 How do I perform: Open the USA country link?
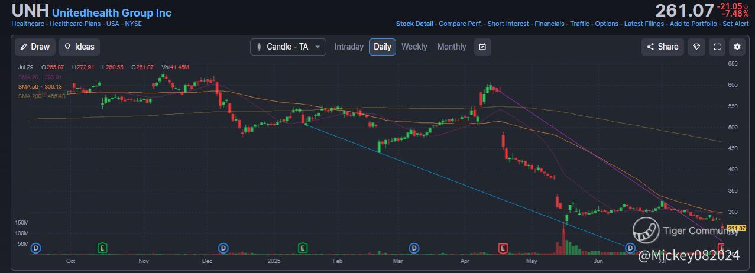pos(113,24)
